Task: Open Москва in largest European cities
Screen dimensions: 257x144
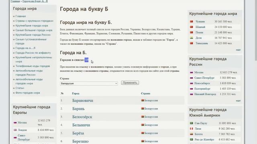Action: pyautogui.click(x=22, y=123)
